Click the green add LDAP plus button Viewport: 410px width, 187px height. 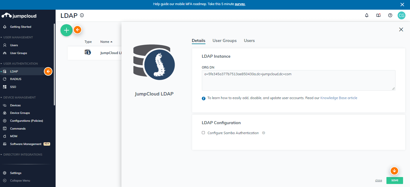[x=66, y=30]
